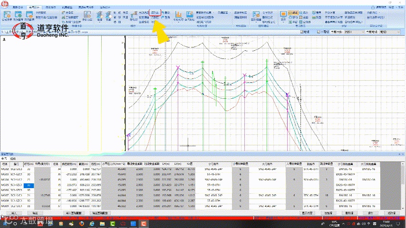Switch to the 电气设计 ribbon tab
The image size is (406, 228).
[36, 8]
